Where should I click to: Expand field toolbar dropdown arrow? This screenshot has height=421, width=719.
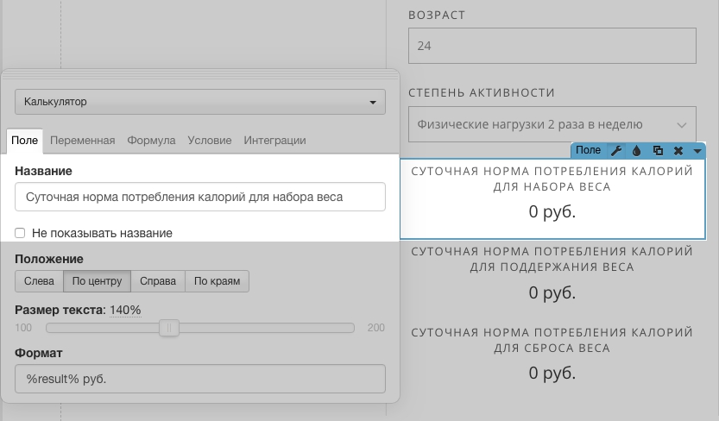tap(697, 151)
